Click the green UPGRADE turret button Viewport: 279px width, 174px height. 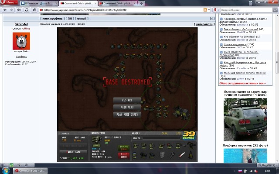pyautogui.click(x=124, y=148)
